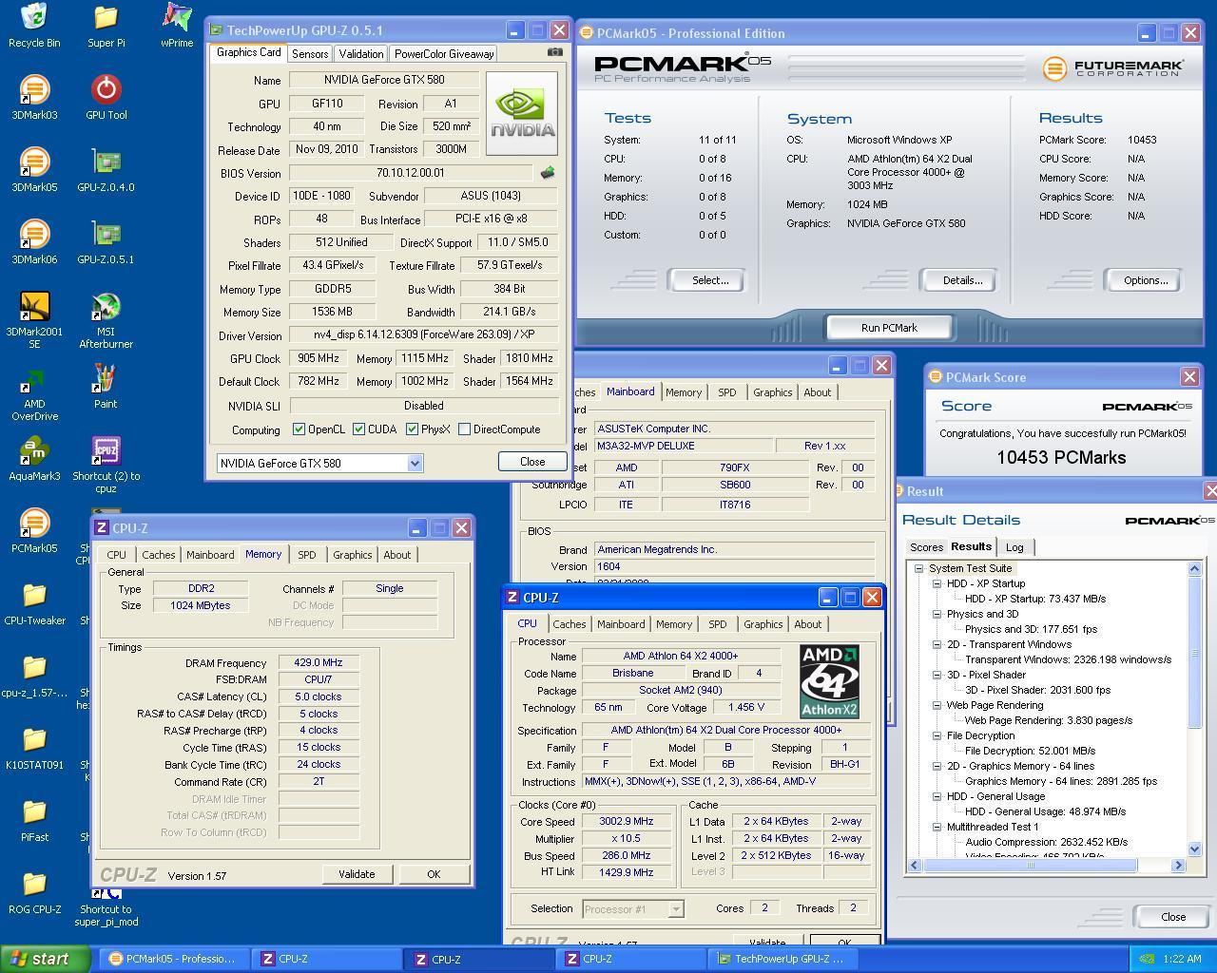Open the ROG CPU-Z folder icon

(34, 892)
